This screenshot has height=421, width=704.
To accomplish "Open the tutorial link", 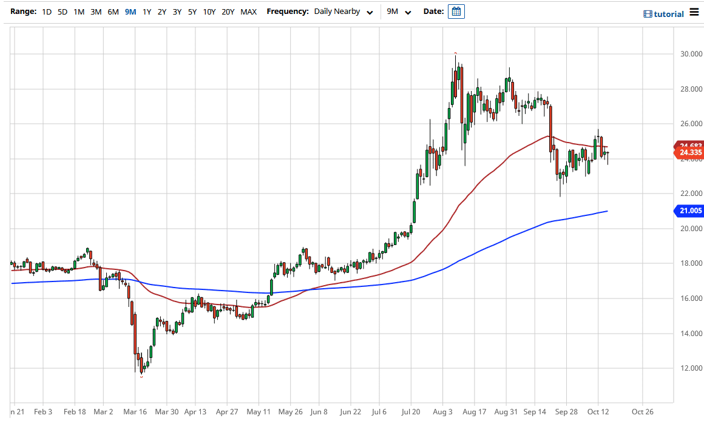I will (x=668, y=14).
